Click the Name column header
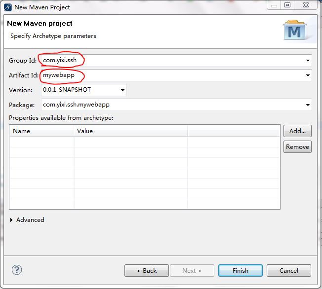The height and width of the screenshot is (289, 322). coord(42,131)
